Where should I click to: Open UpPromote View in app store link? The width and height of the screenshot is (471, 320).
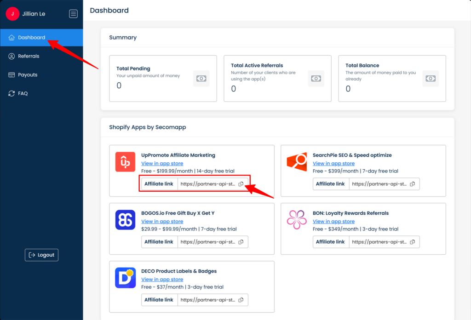162,163
